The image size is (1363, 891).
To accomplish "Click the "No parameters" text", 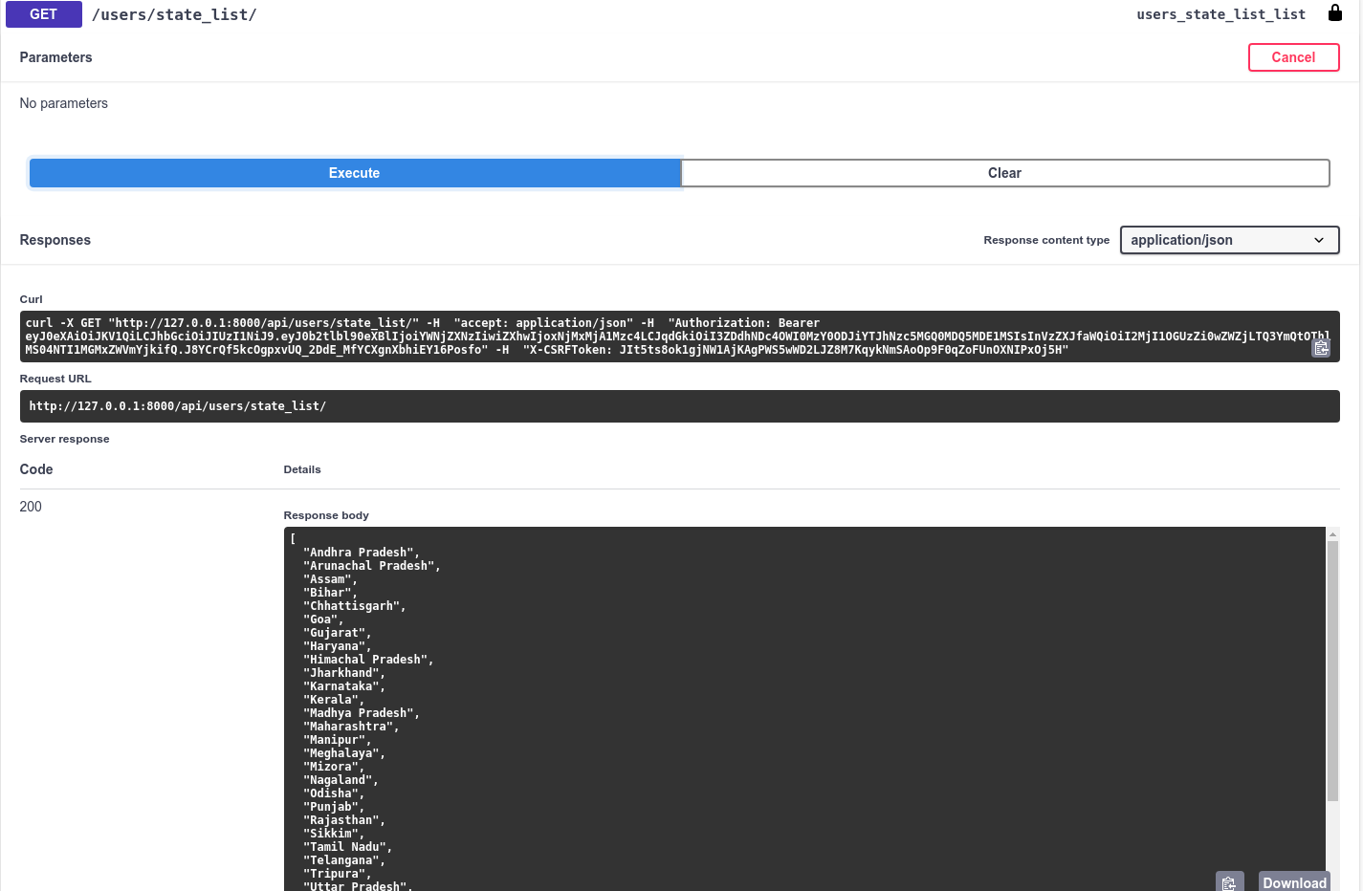I will click(64, 103).
